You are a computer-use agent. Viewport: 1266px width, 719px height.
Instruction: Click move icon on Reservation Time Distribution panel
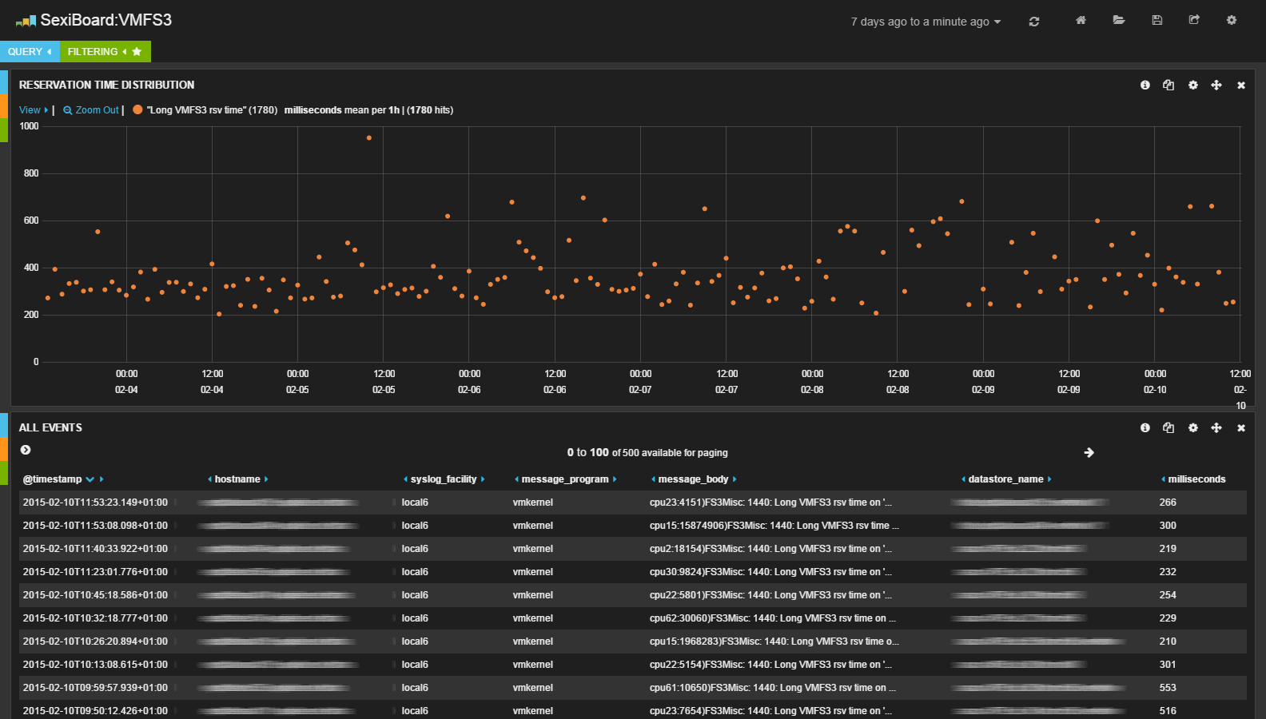[1216, 85]
